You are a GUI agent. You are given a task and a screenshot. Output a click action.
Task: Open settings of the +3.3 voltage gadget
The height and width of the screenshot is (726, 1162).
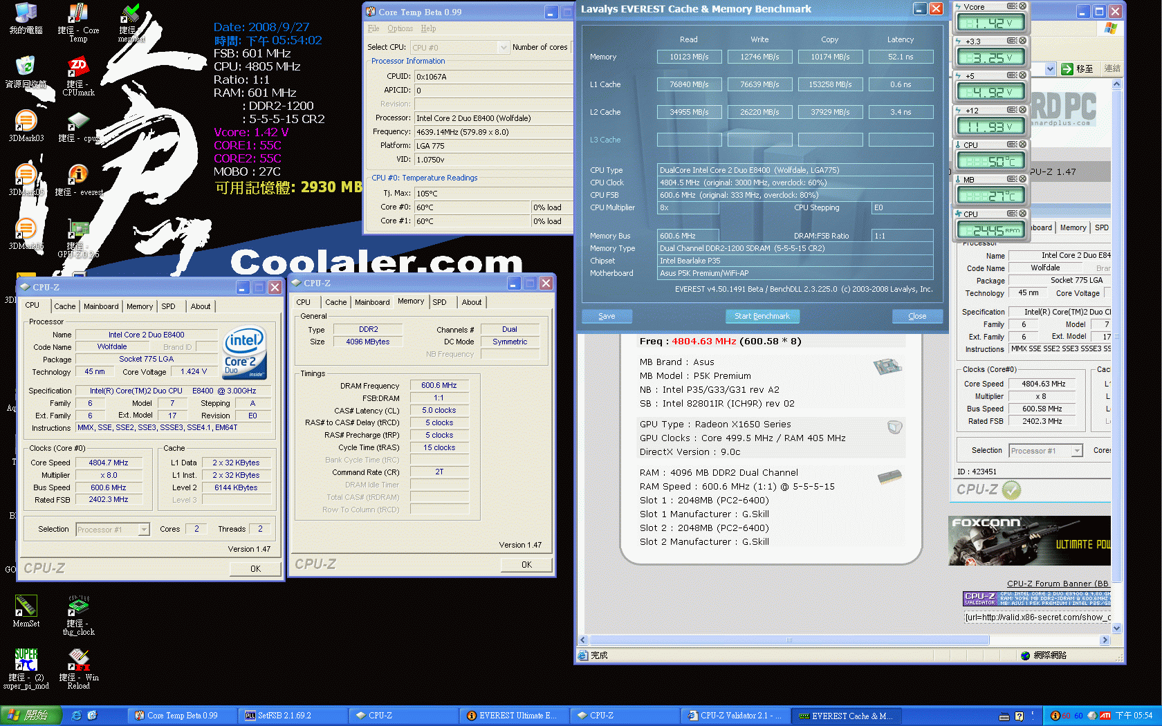click(x=1012, y=41)
